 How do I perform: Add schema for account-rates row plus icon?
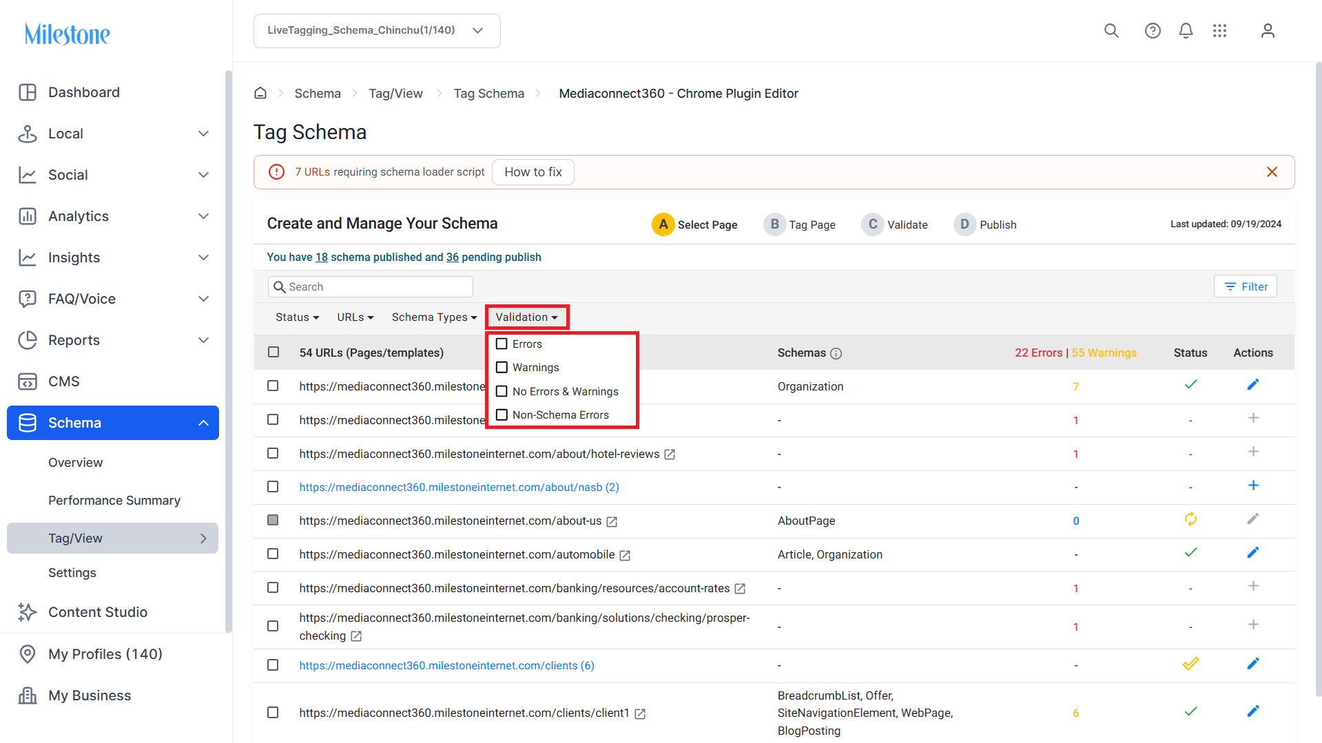click(x=1253, y=586)
